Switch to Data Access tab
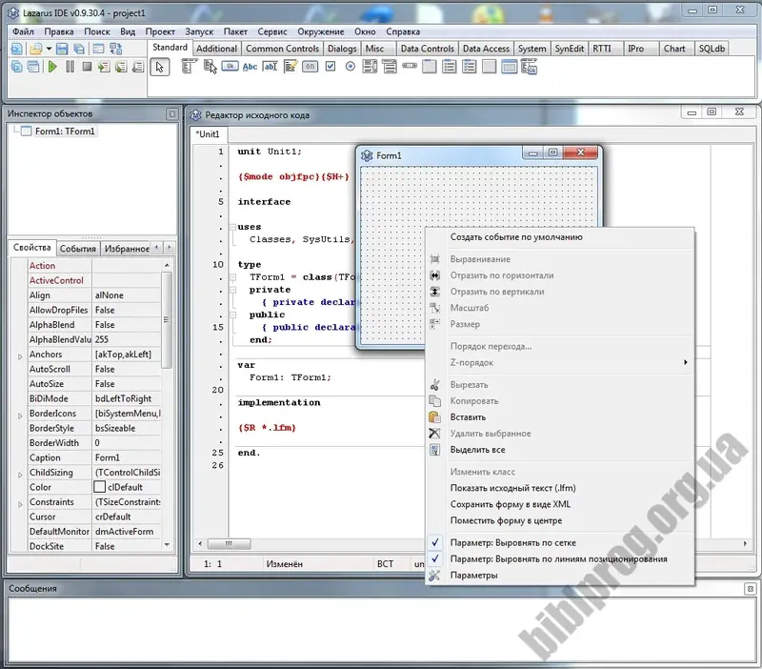The image size is (762, 669). (486, 49)
